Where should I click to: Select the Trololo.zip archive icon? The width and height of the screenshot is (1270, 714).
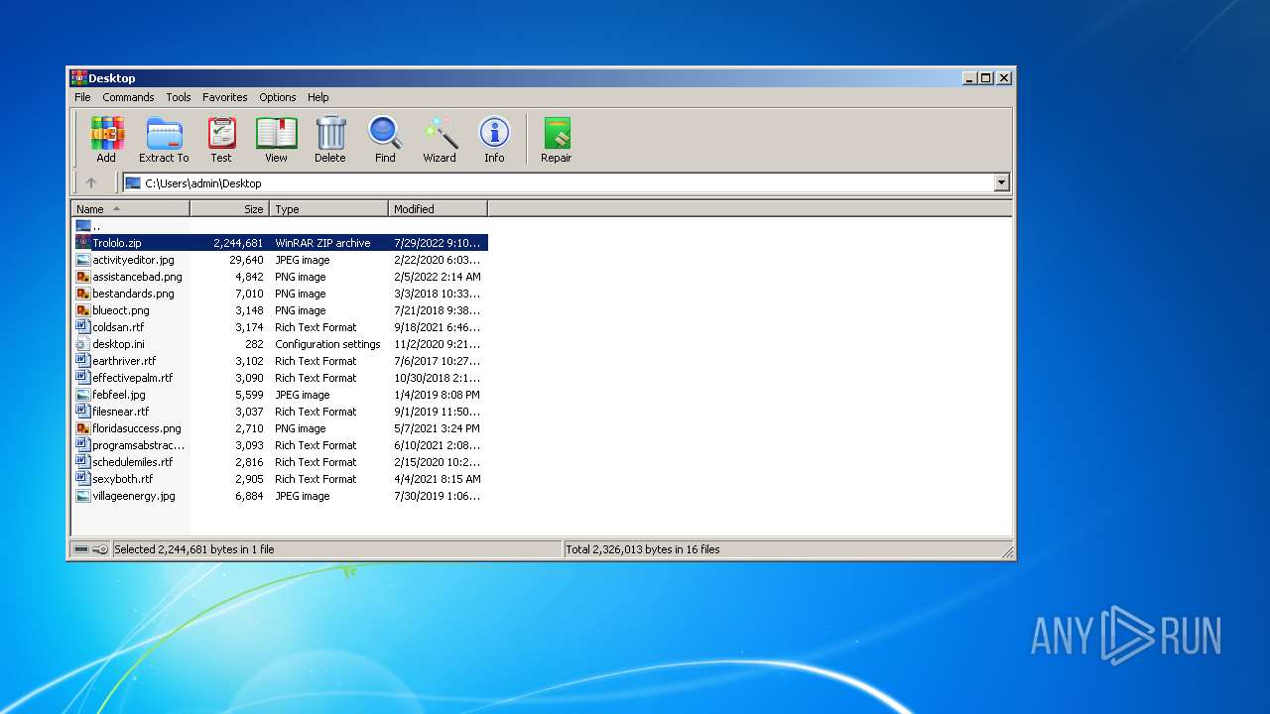(83, 243)
